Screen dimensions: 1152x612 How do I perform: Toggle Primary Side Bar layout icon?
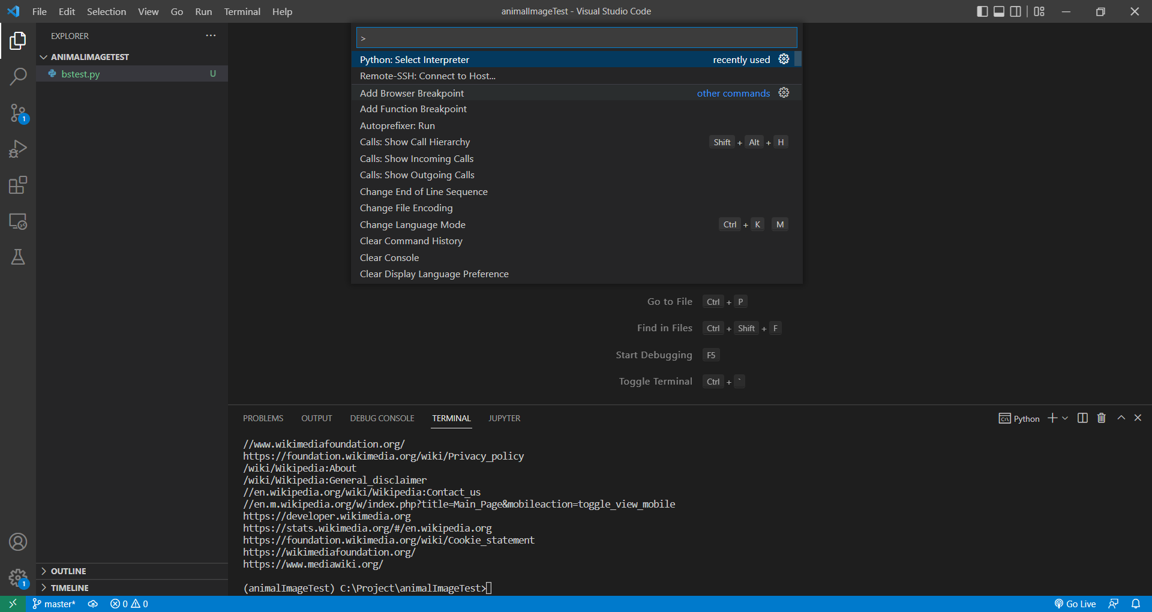coord(982,11)
